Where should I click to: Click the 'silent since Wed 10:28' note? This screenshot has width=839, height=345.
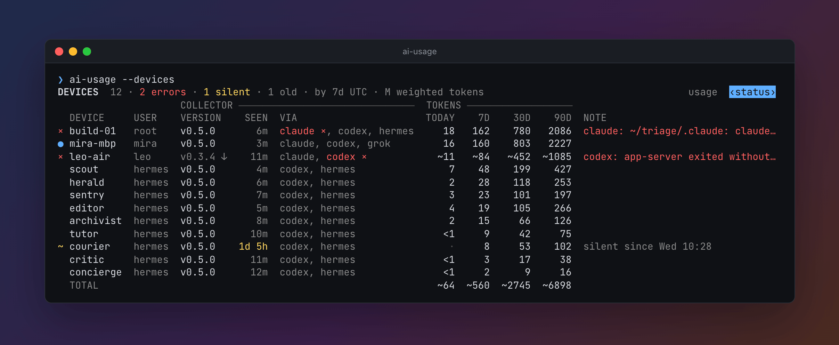[x=647, y=247]
